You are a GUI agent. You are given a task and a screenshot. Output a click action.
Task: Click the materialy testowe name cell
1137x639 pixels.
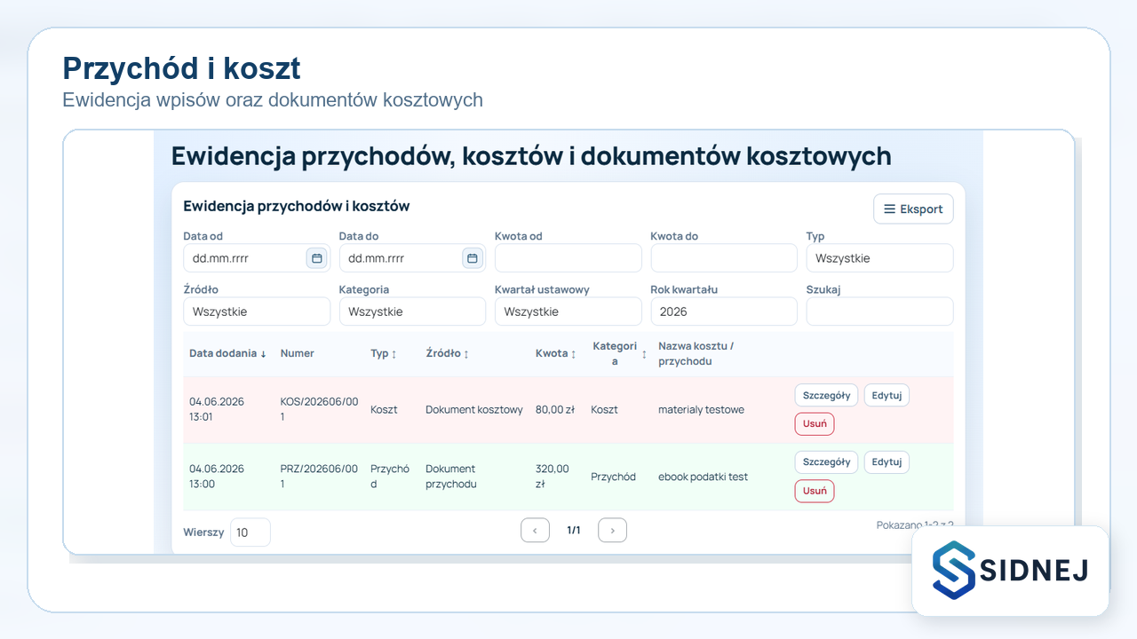pos(702,410)
